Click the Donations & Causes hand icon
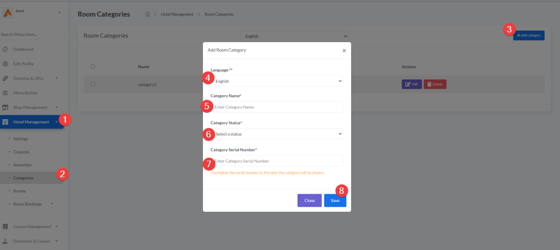The image size is (560, 250). (5, 241)
